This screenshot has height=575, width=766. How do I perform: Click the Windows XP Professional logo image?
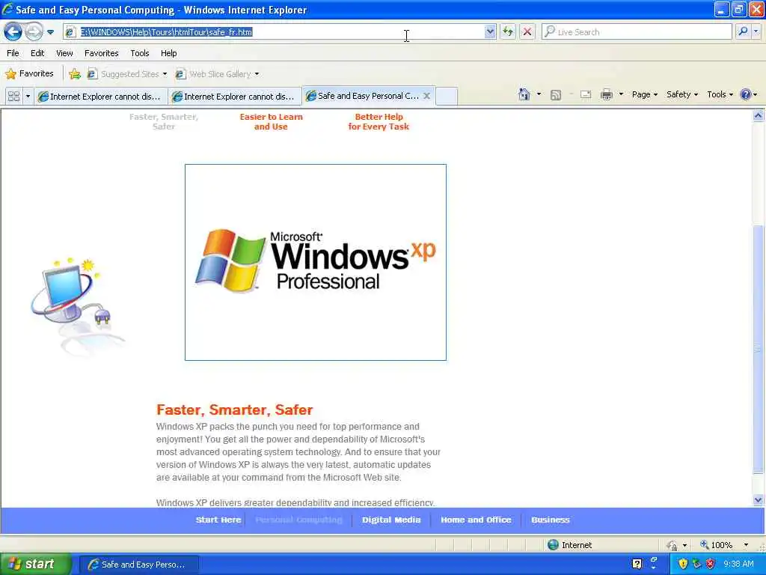point(316,262)
